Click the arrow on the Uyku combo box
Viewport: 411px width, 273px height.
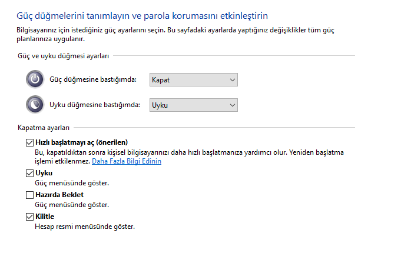pyautogui.click(x=232, y=105)
